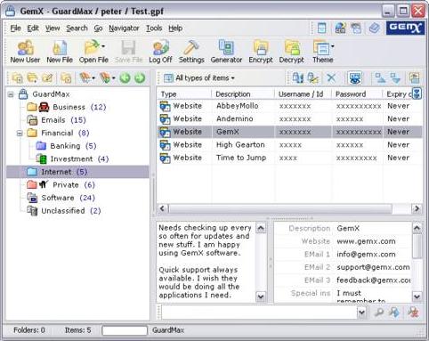The height and width of the screenshot is (341, 429).
Task: Open the password Generator tool
Action: click(226, 52)
